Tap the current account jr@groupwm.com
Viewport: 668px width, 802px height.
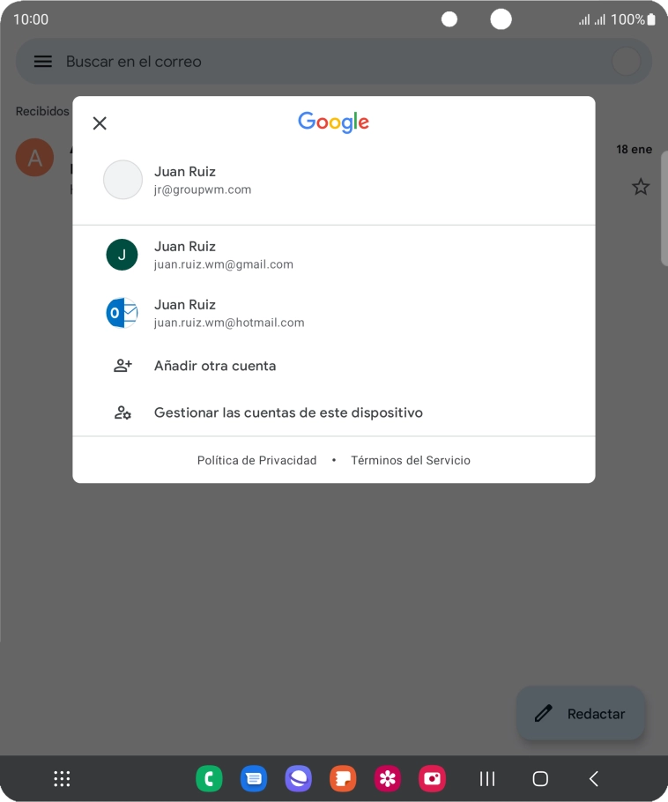(333, 180)
